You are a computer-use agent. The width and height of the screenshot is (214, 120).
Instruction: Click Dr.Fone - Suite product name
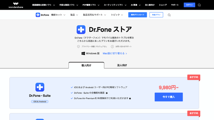(x=40, y=96)
